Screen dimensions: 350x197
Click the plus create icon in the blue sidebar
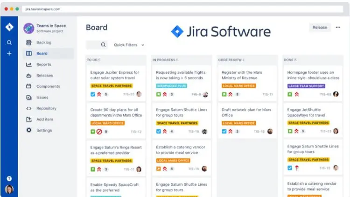point(9,53)
